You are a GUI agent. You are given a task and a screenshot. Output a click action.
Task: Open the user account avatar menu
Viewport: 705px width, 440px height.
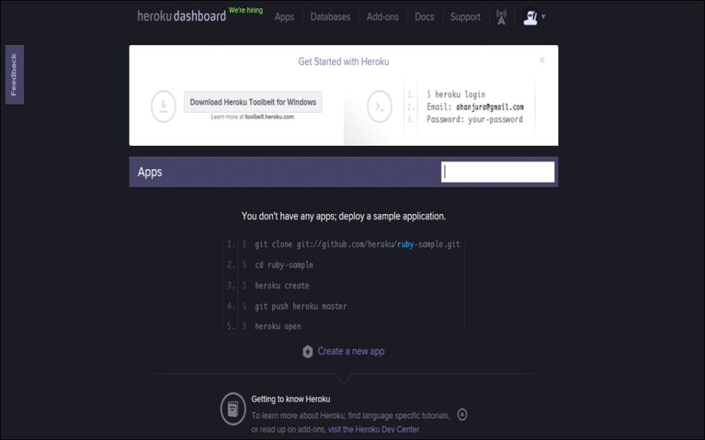coord(534,17)
